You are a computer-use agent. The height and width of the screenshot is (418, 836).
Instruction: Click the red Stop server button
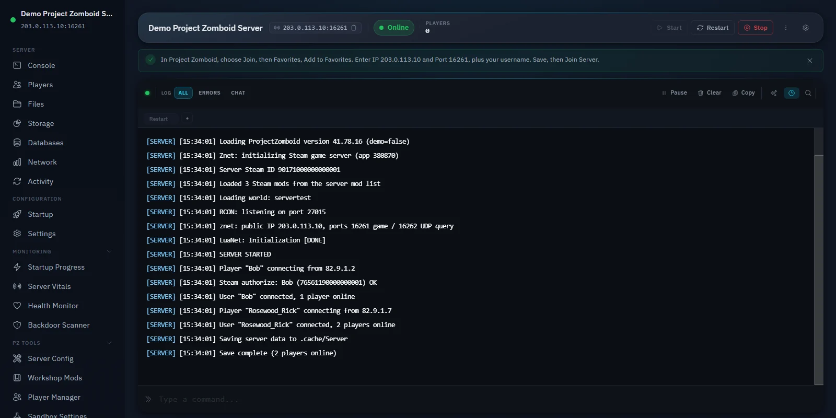756,28
